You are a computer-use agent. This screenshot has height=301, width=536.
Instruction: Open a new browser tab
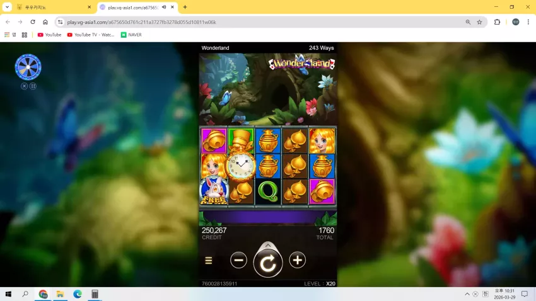tap(185, 7)
